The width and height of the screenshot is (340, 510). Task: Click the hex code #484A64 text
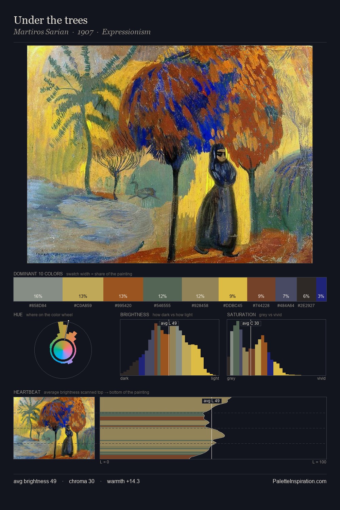pyautogui.click(x=286, y=306)
